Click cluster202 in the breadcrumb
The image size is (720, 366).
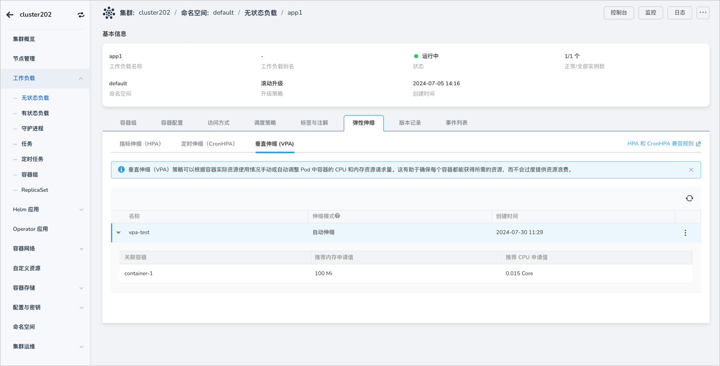(155, 13)
